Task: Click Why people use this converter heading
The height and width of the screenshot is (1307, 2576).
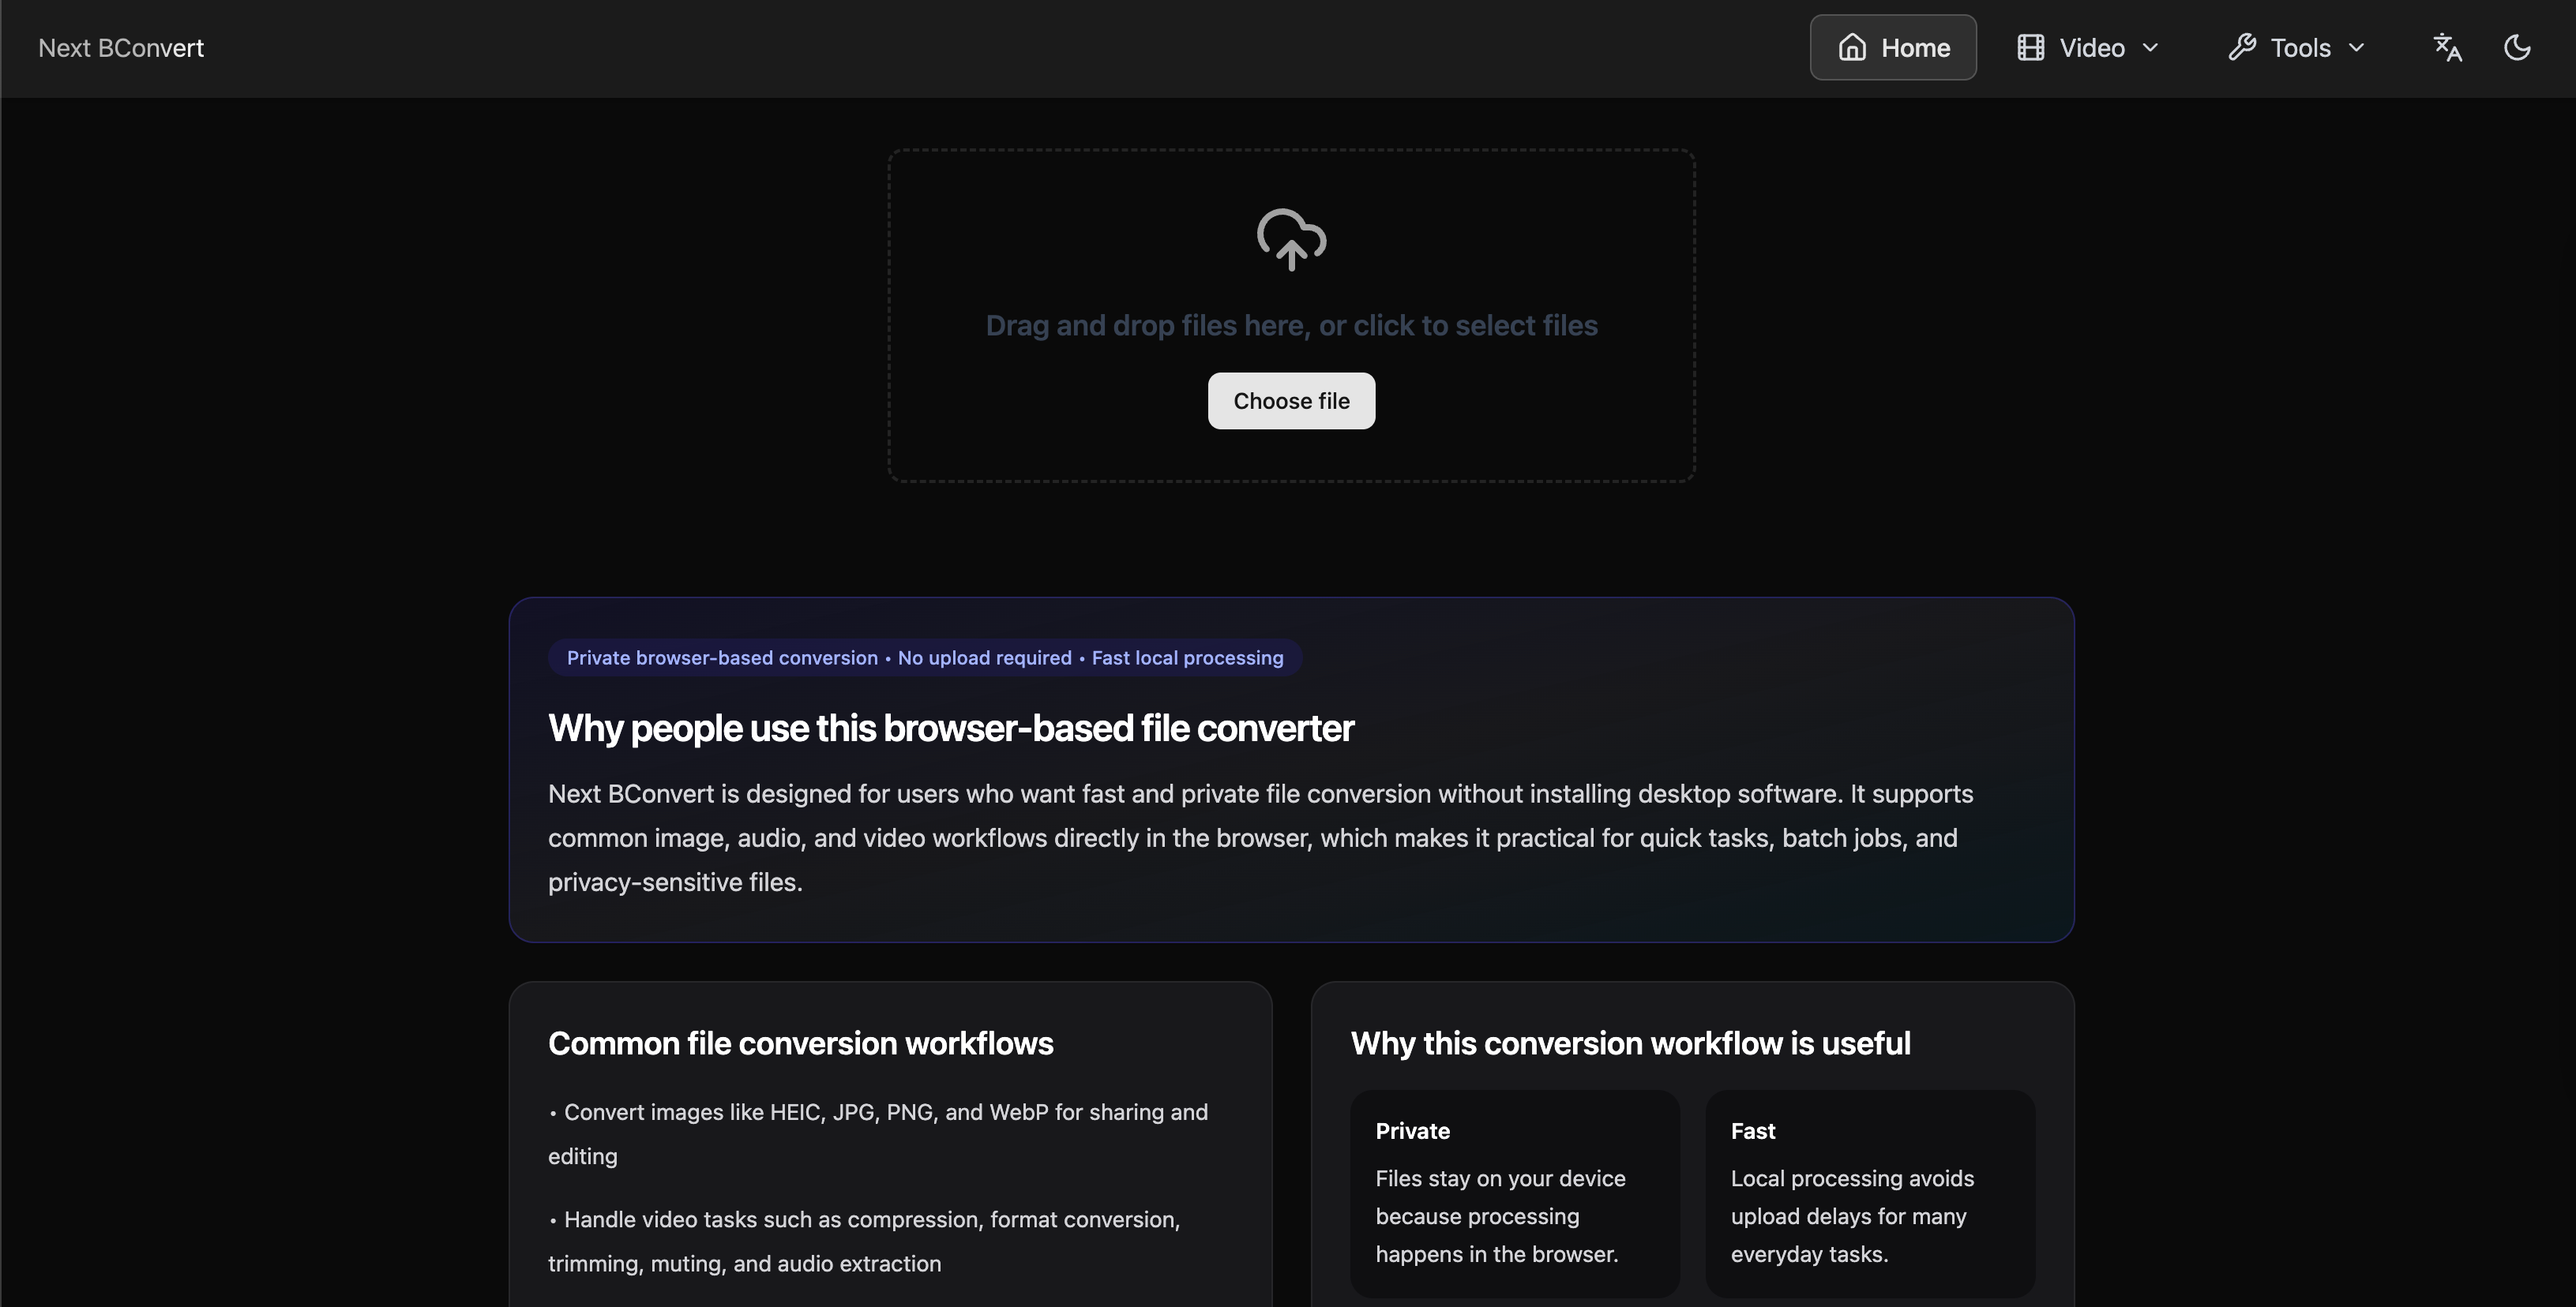Action: [x=950, y=728]
